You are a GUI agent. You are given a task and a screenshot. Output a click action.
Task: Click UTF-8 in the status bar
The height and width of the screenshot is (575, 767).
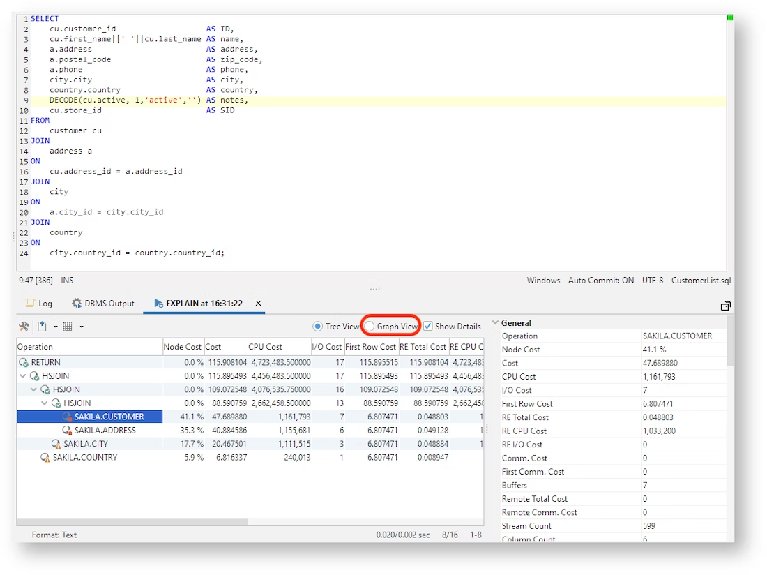click(x=653, y=280)
